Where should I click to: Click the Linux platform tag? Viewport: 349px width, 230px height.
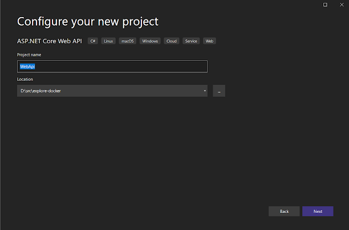(x=108, y=41)
